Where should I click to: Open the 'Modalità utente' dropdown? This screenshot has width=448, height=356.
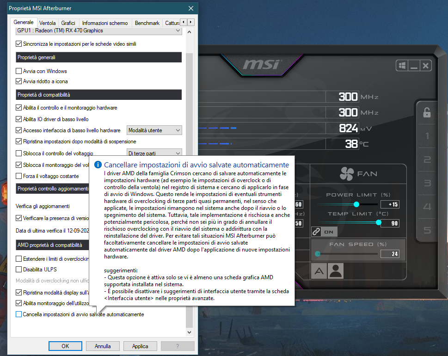coord(154,130)
